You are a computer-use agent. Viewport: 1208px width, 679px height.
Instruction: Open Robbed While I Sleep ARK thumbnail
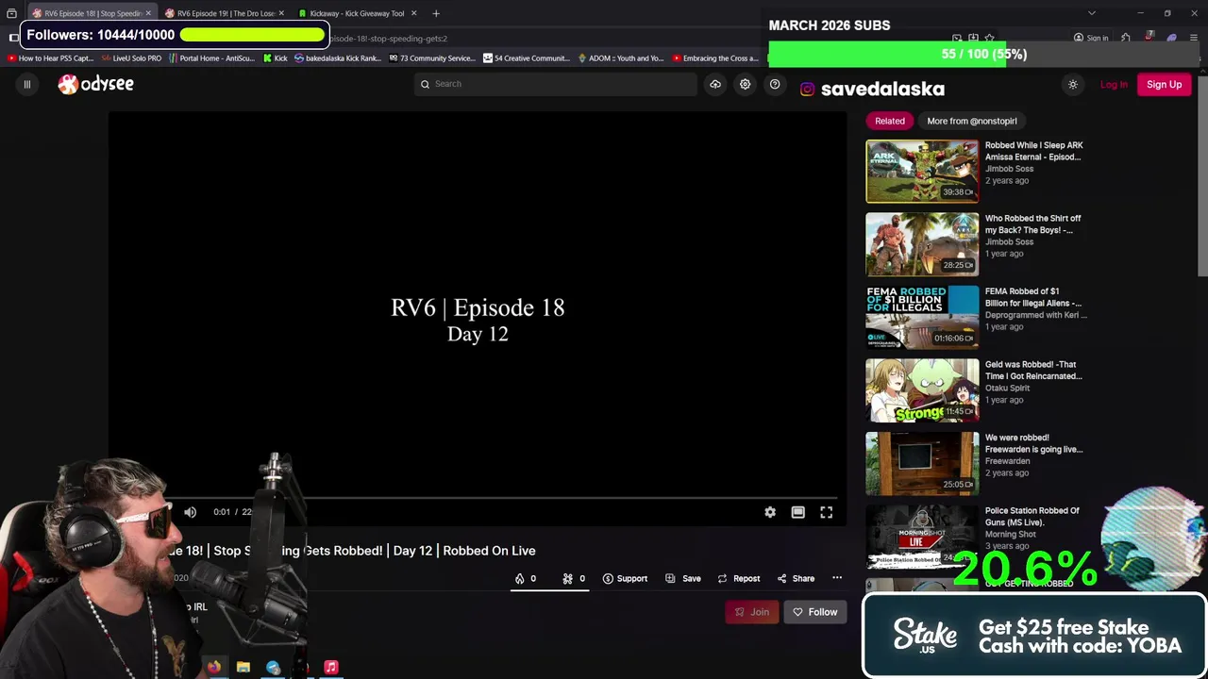(x=922, y=172)
